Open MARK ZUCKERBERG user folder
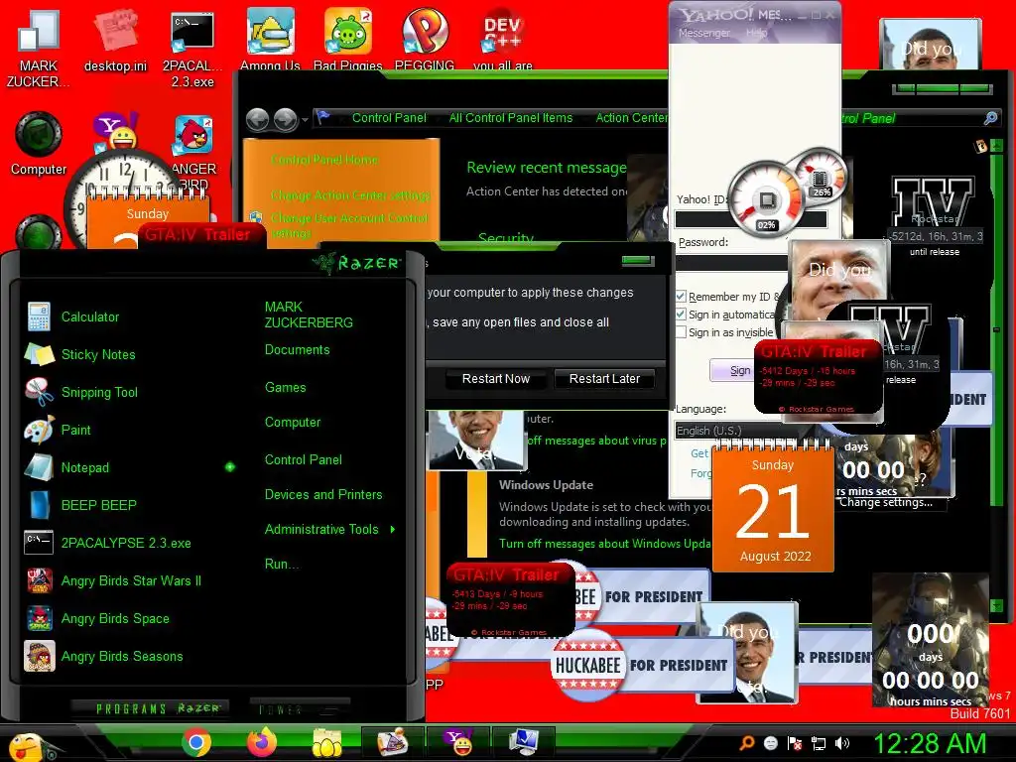 (x=309, y=315)
